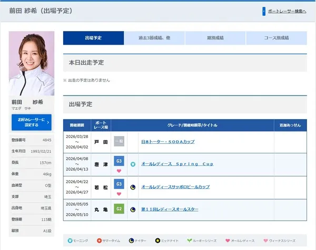Click date range 2026/05/05〜2026/05/10
The image size is (316, 250).
pos(77,209)
